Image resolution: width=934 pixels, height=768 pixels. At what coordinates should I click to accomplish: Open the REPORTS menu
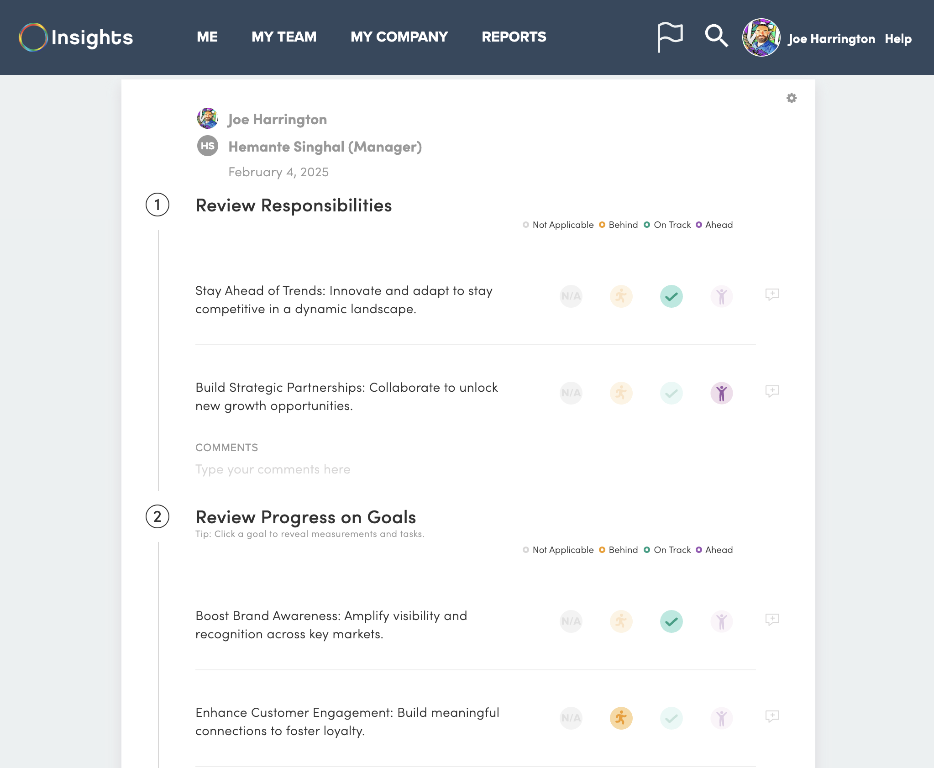514,37
